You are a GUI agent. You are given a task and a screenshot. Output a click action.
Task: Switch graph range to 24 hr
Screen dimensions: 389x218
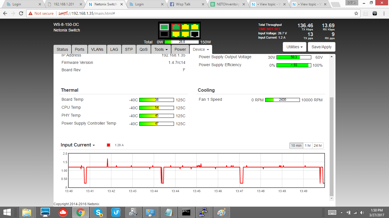(x=318, y=146)
